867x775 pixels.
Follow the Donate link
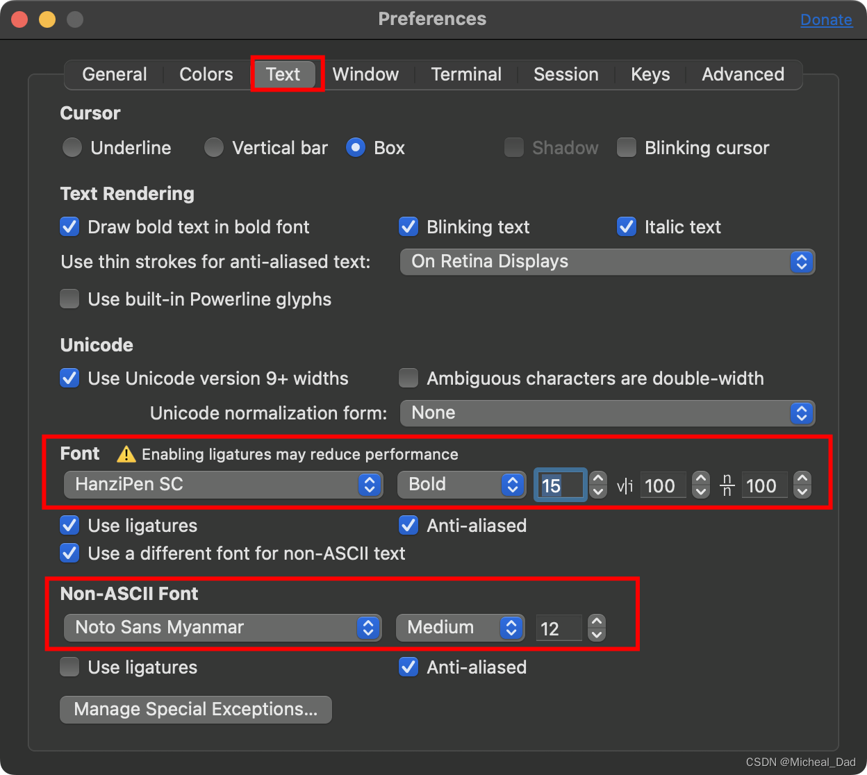(x=826, y=19)
